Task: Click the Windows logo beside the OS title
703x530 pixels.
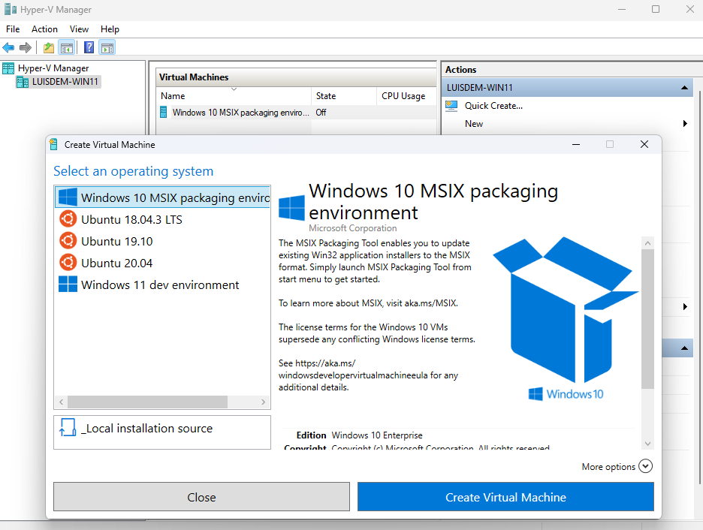Action: [x=291, y=207]
